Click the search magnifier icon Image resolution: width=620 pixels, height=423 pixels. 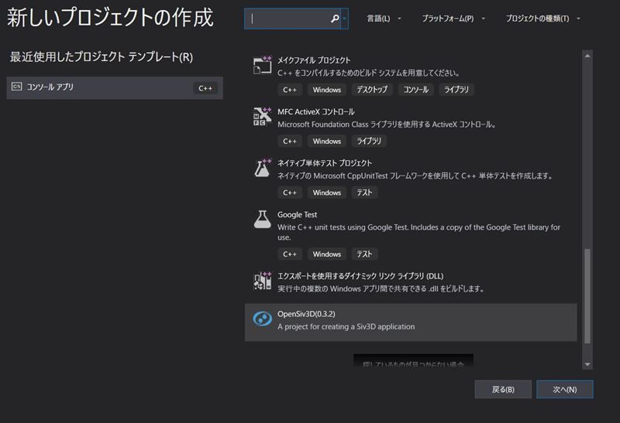coord(335,19)
